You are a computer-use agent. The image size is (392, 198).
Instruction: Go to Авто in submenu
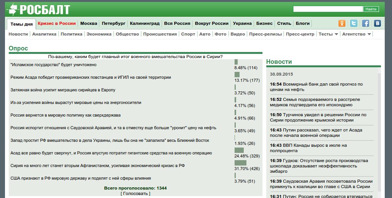205,34
